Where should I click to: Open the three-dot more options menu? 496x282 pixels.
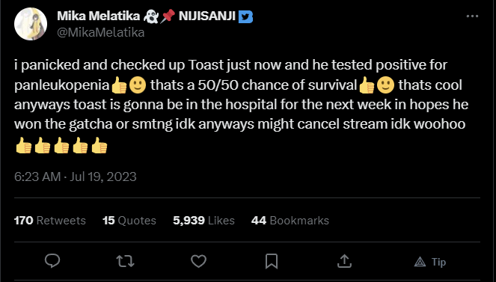472,16
